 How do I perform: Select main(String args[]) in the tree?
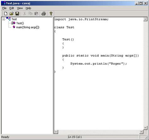[28, 27]
